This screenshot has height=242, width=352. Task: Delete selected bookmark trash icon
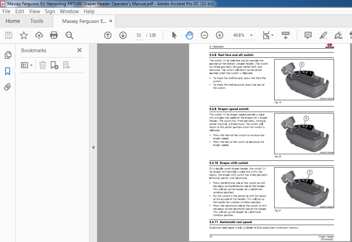click(x=43, y=65)
